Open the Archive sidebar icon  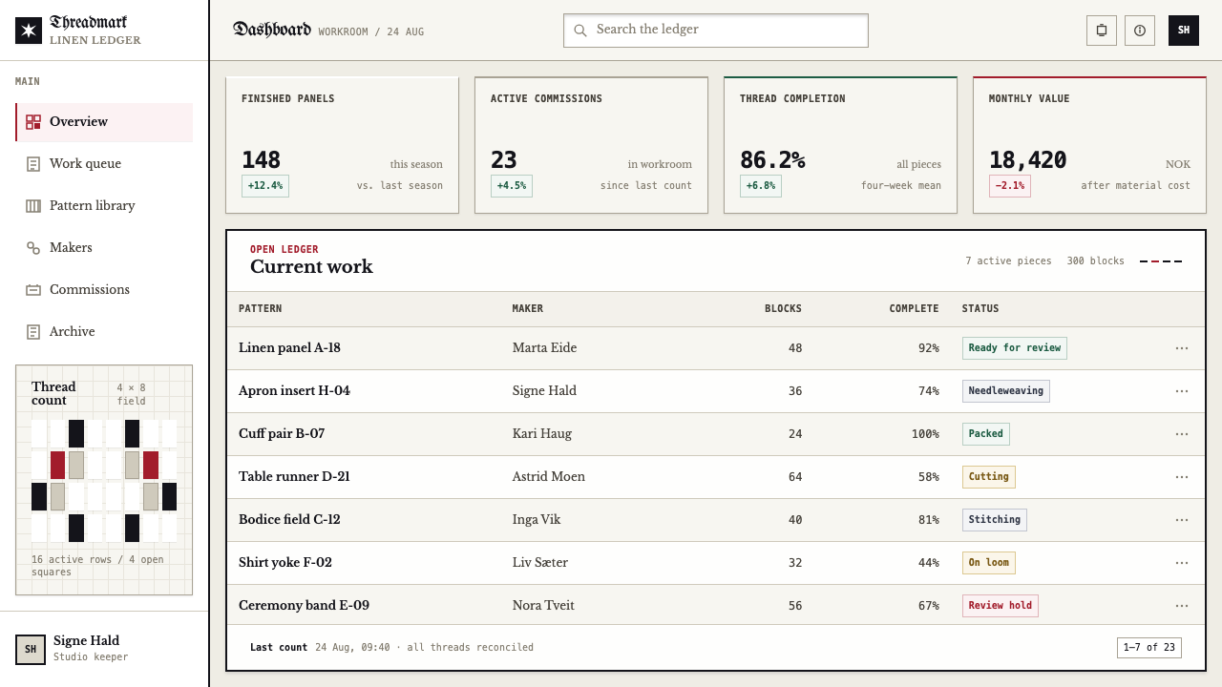(33, 332)
